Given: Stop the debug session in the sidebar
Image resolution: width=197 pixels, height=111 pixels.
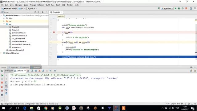Looking at the screenshot, I should coord(2,83).
